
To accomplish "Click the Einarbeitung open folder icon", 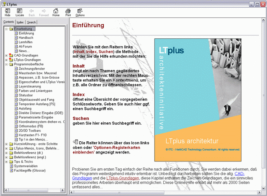I will tap(11, 29).
